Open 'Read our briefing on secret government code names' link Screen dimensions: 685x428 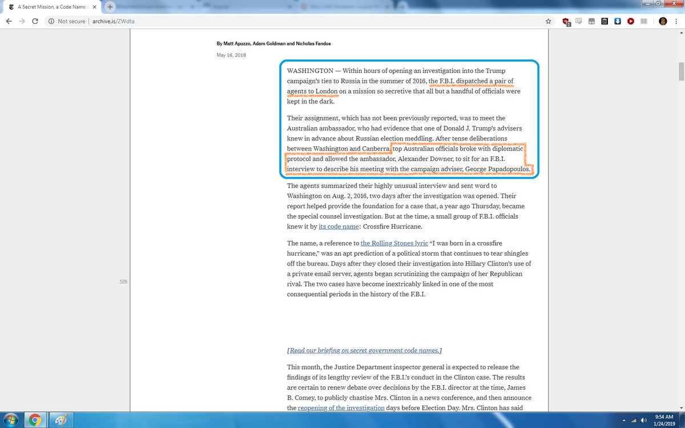click(364, 350)
